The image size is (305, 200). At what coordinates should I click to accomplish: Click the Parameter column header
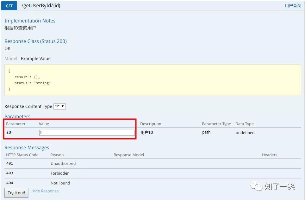16,124
